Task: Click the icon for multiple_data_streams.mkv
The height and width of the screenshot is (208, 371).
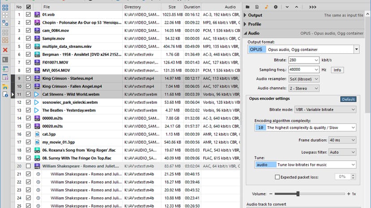Action: (x=37, y=47)
